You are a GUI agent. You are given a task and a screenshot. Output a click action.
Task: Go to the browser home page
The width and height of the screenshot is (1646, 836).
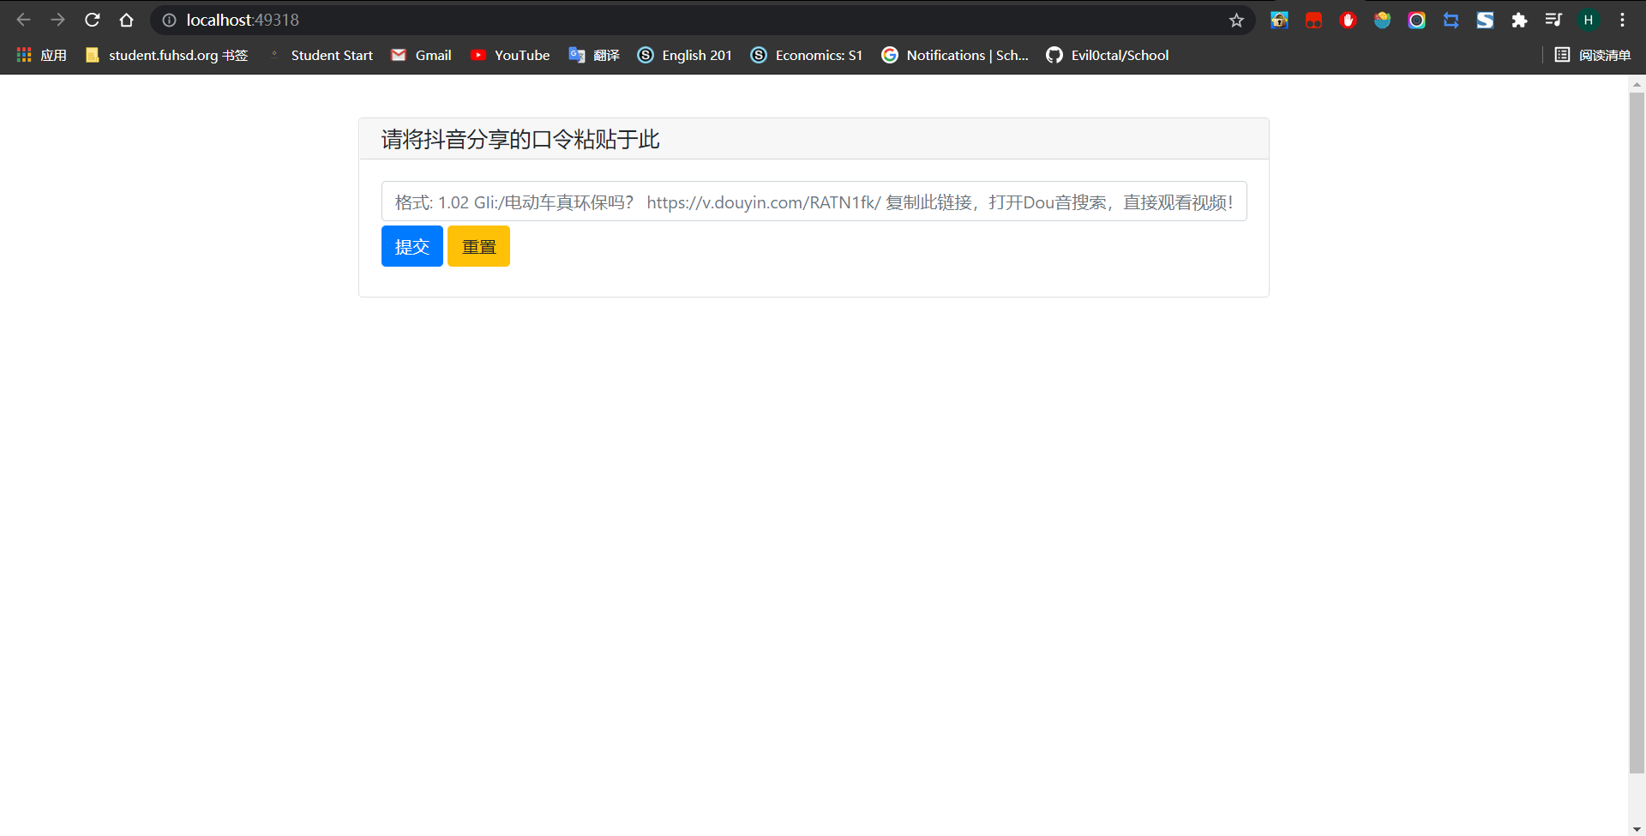click(x=126, y=20)
